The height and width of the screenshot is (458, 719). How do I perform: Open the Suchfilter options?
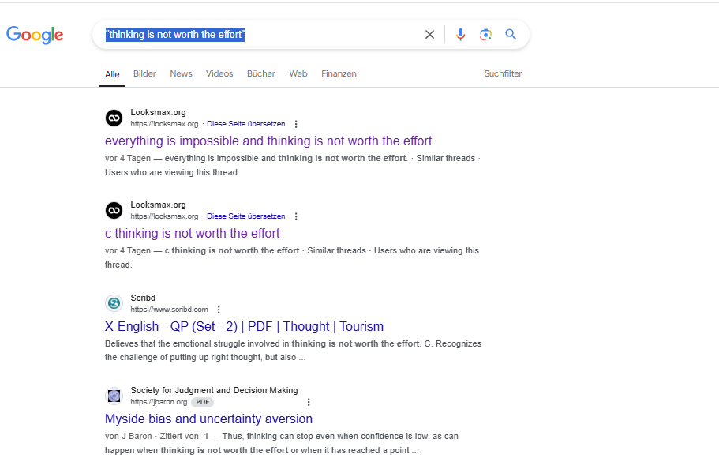pyautogui.click(x=503, y=74)
